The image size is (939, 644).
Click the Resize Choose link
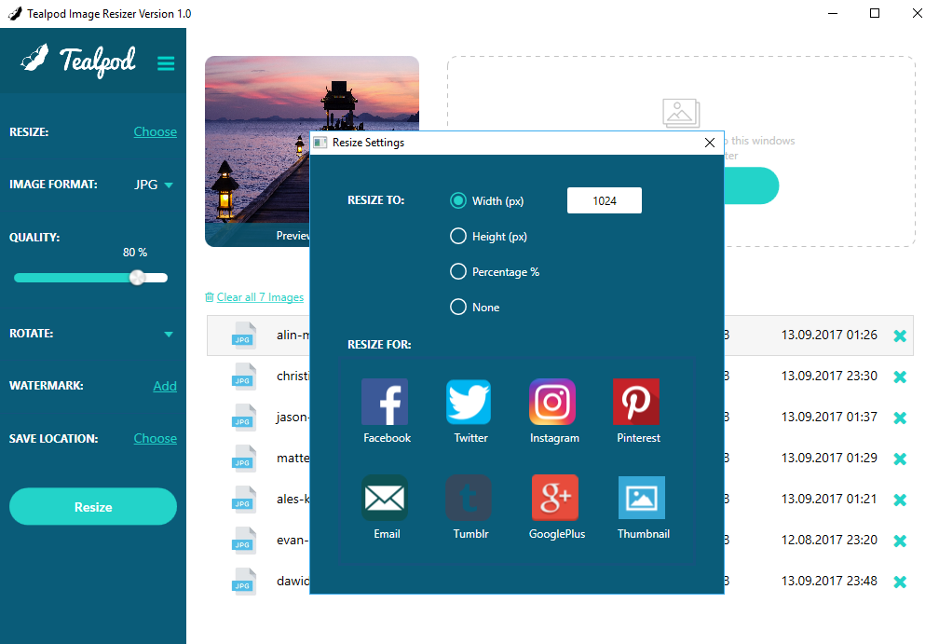tap(155, 131)
